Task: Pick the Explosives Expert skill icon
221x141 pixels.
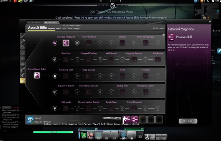Action: (66, 92)
